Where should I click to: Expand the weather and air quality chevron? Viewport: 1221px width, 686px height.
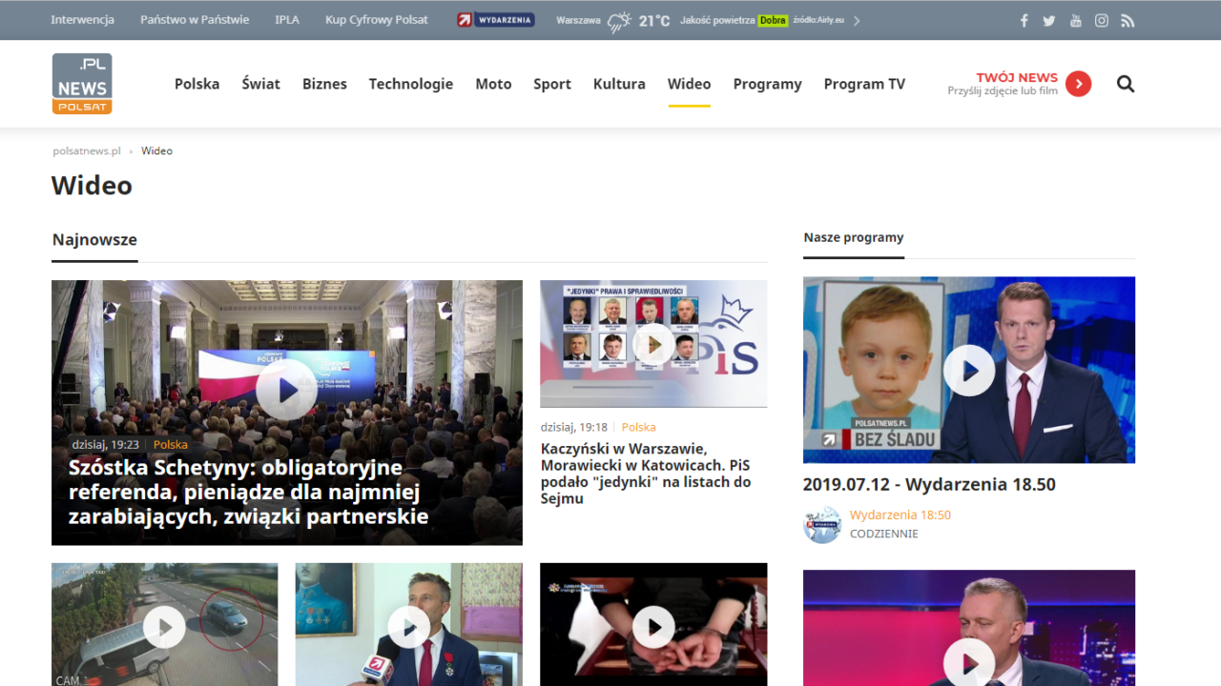point(857,21)
